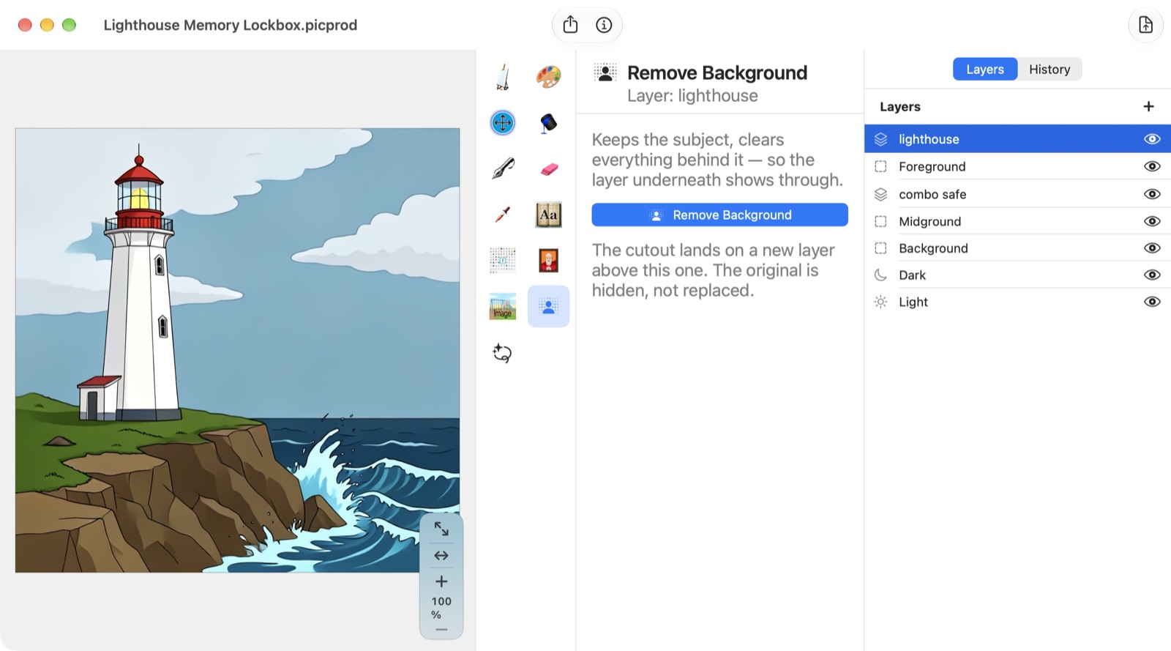Switch to the Layers tab
The height and width of the screenshot is (651, 1171).
[x=985, y=69]
